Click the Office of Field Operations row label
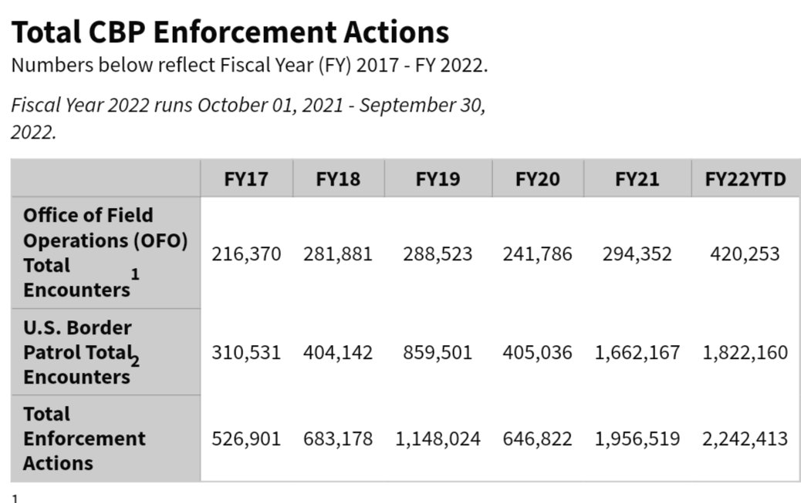The height and width of the screenshot is (503, 801). point(104,253)
